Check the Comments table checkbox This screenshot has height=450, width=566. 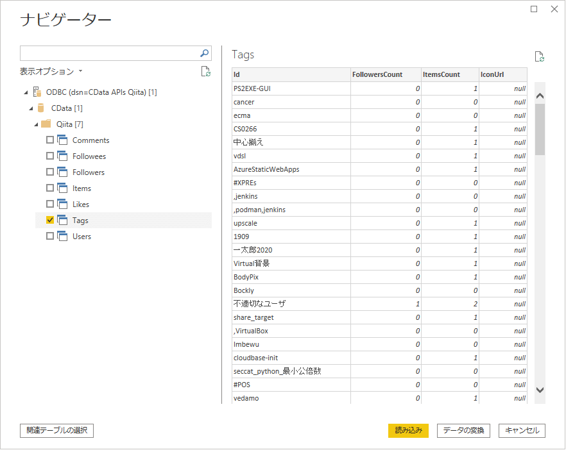coord(50,140)
